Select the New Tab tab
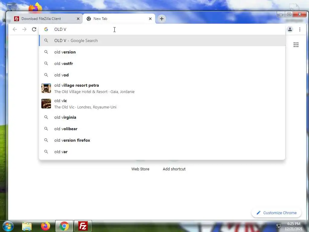309x232 pixels. click(x=119, y=19)
